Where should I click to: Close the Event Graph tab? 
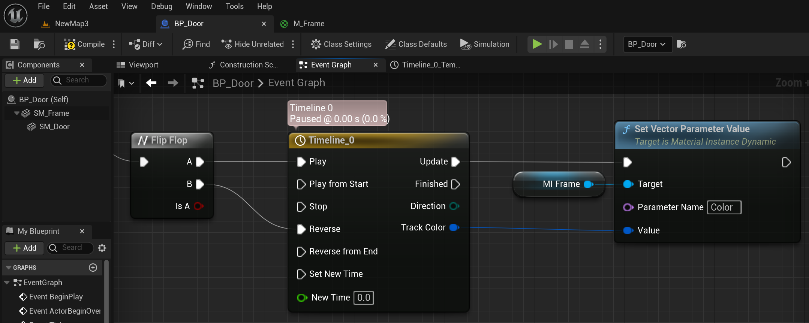(x=376, y=65)
